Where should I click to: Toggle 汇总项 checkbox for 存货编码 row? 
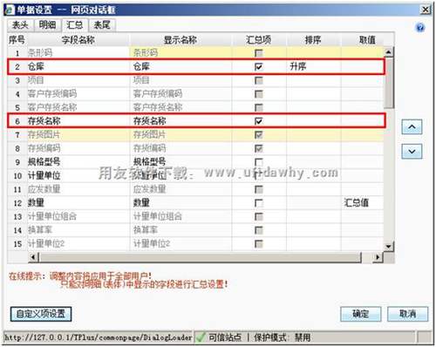258,148
